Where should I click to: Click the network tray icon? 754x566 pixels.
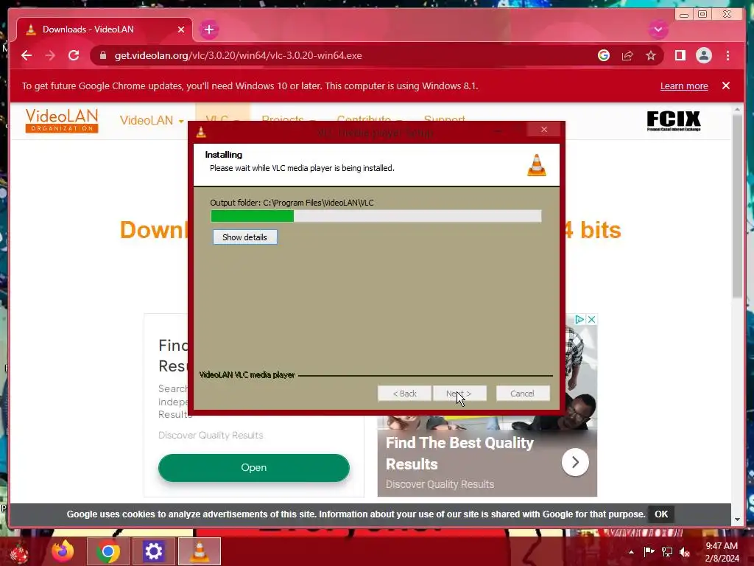click(667, 551)
